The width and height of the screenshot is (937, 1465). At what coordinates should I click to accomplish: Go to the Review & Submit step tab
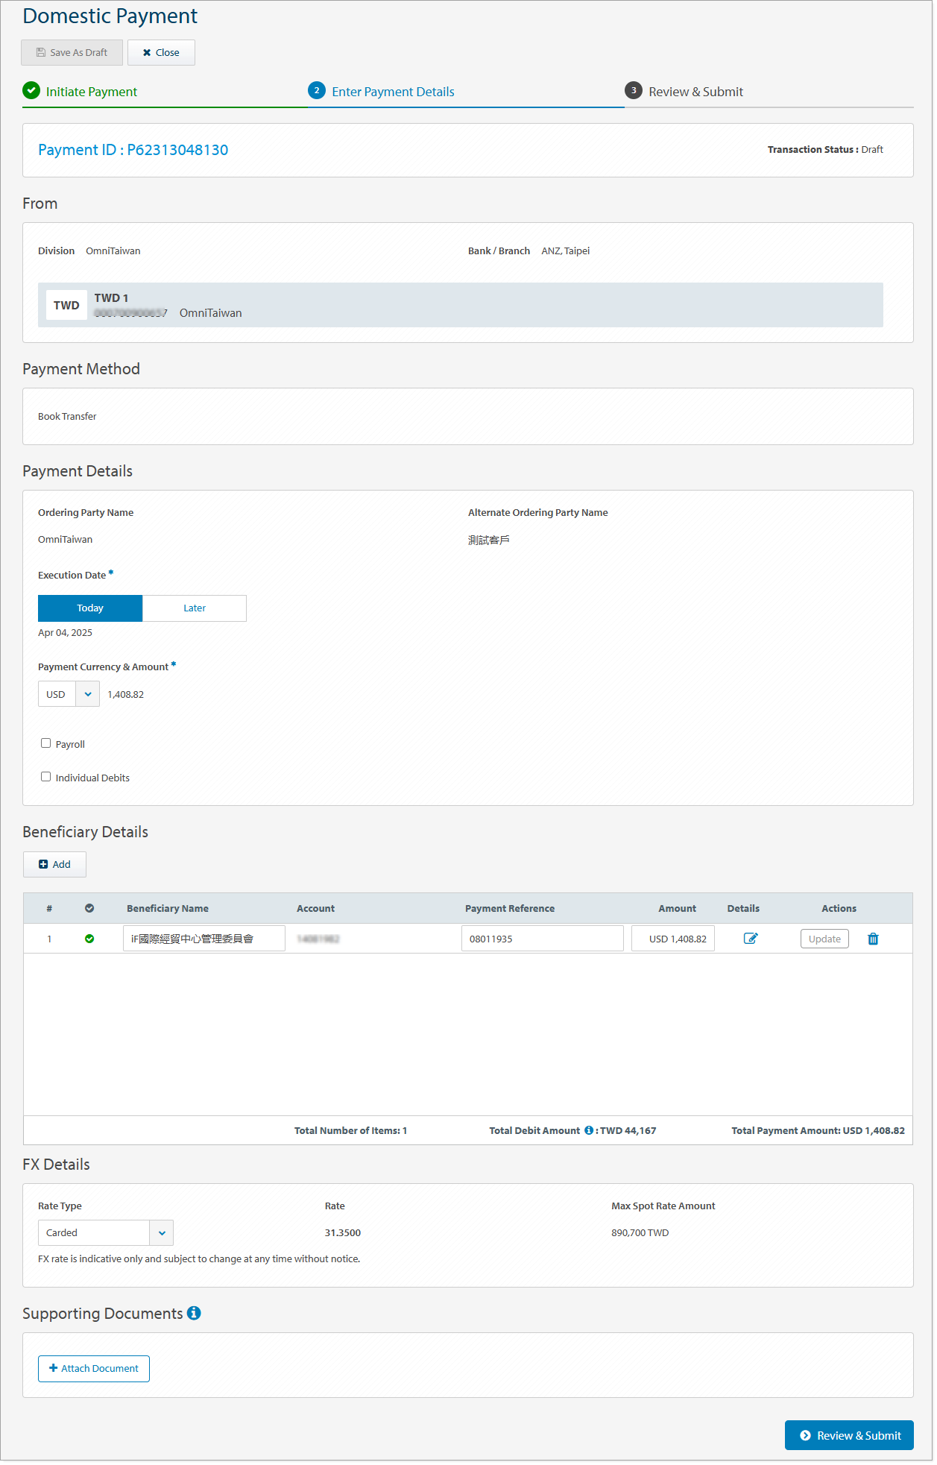click(695, 92)
